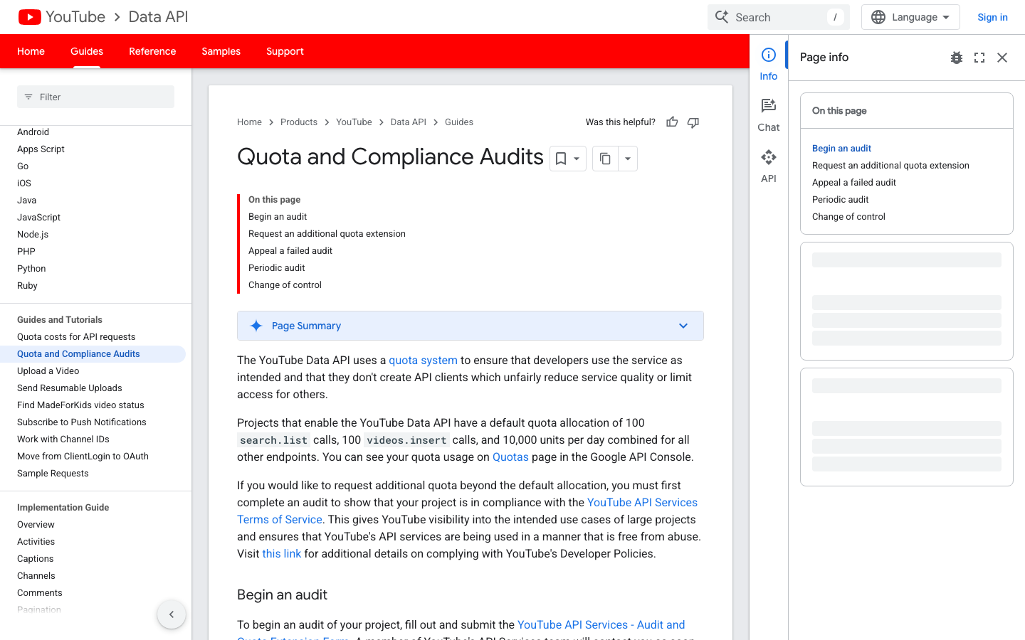Select Periodic audit in Page info panel
The width and height of the screenshot is (1025, 640).
pyautogui.click(x=840, y=200)
